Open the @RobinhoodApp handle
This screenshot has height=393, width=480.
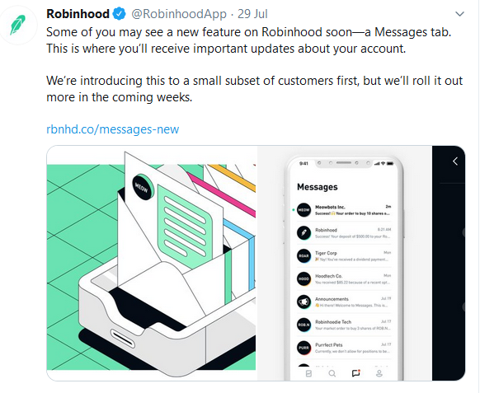pos(179,14)
